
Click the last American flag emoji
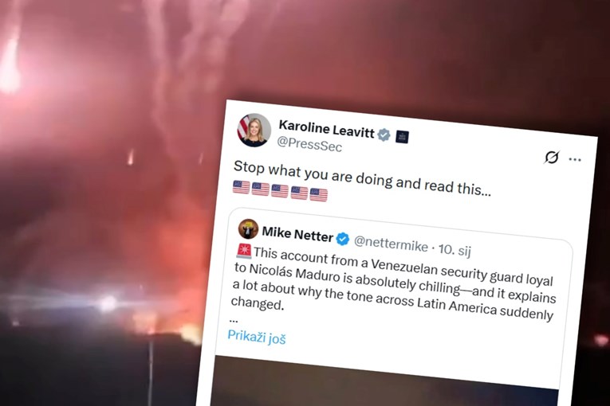coord(319,194)
